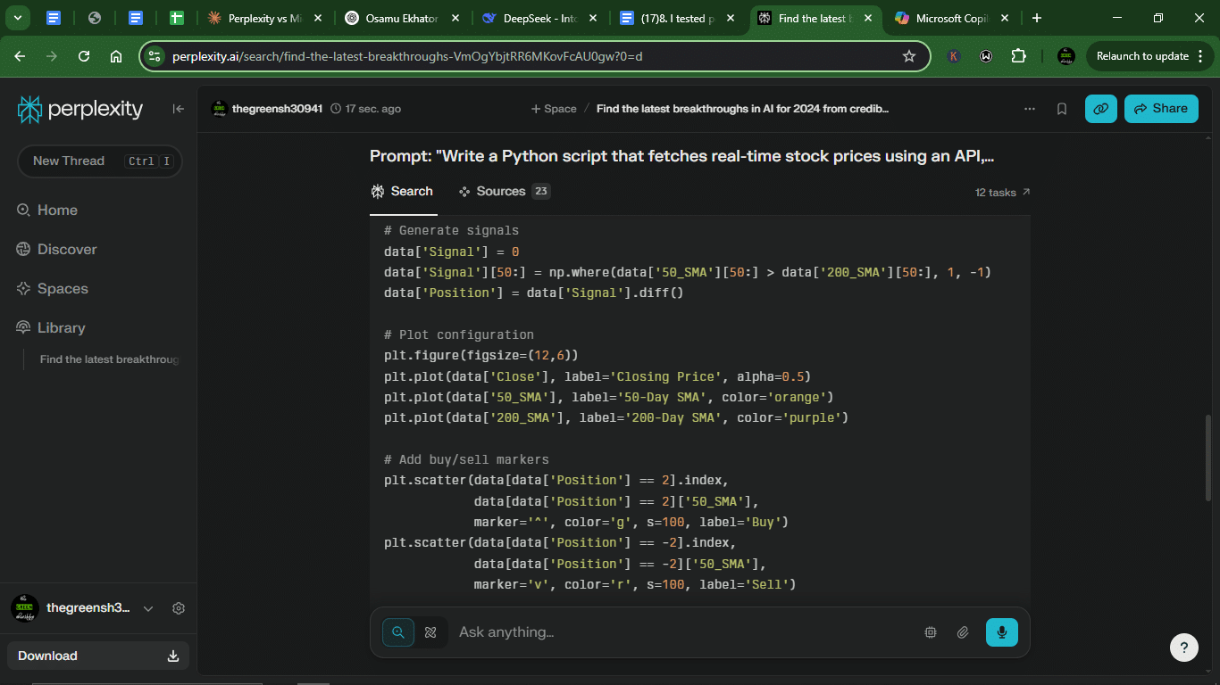Switch to the globe icon tab
This screenshot has height=685, width=1220.
tap(95, 18)
